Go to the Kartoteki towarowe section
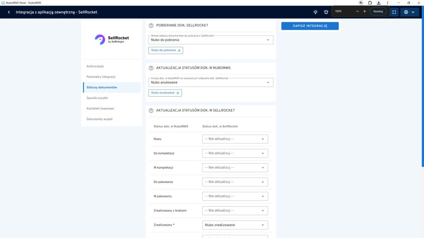Image resolution: width=424 pixels, height=238 pixels. [100, 109]
